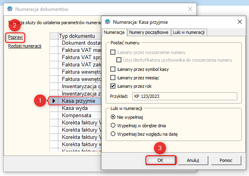249x176 pixels.
Task: Open the Rodzaj numeracji link
Action: (x=25, y=46)
